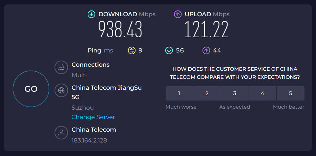316x156 pixels.
Task: Click the user profile ISP icon
Action: click(x=61, y=132)
